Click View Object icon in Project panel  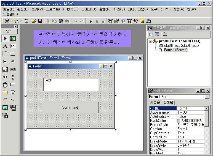[x=157, y=34]
